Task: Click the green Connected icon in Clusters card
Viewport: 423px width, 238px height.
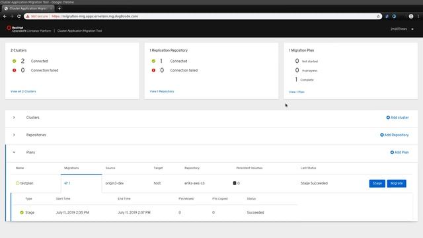Action: tap(15, 61)
